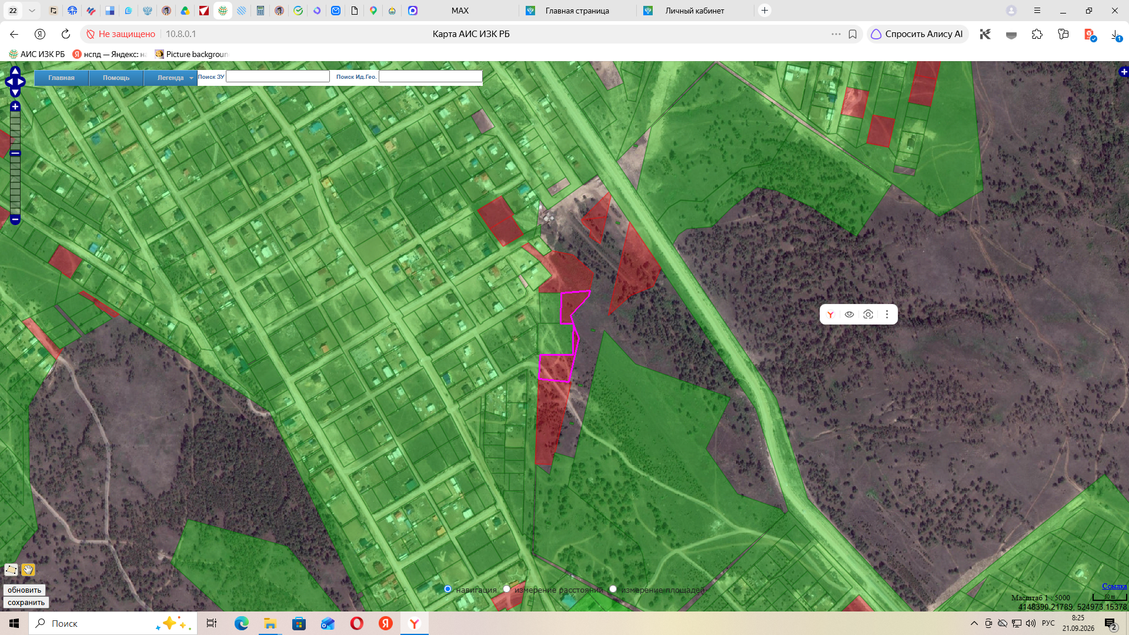Show hidden tray icons chevron
The width and height of the screenshot is (1129, 635).
pos(974,623)
